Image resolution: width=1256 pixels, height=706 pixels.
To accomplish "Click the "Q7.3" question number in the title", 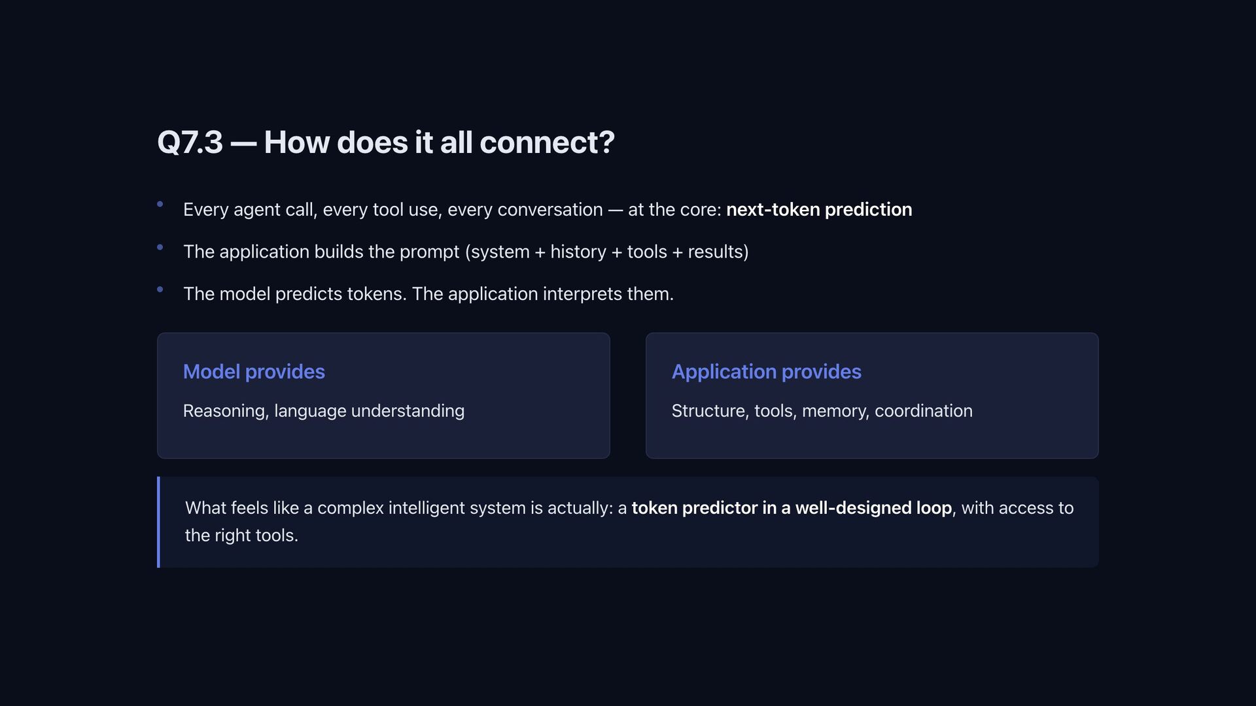I will pyautogui.click(x=190, y=143).
